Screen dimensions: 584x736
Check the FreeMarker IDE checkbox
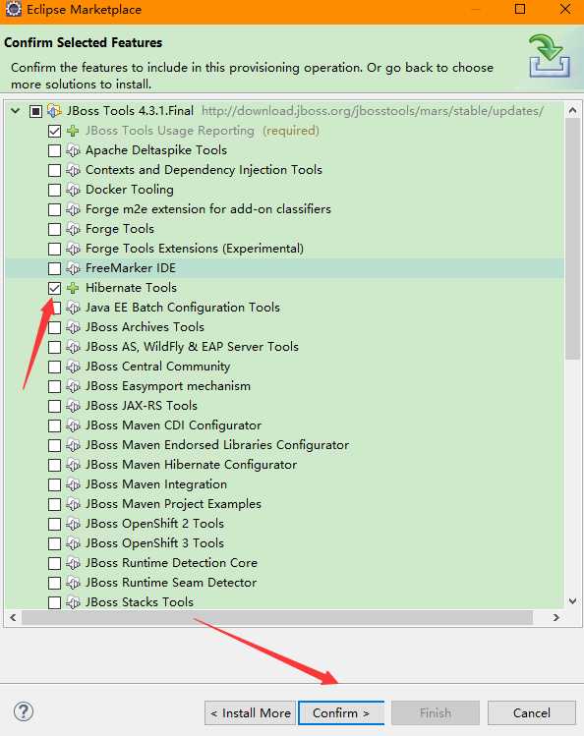point(54,268)
